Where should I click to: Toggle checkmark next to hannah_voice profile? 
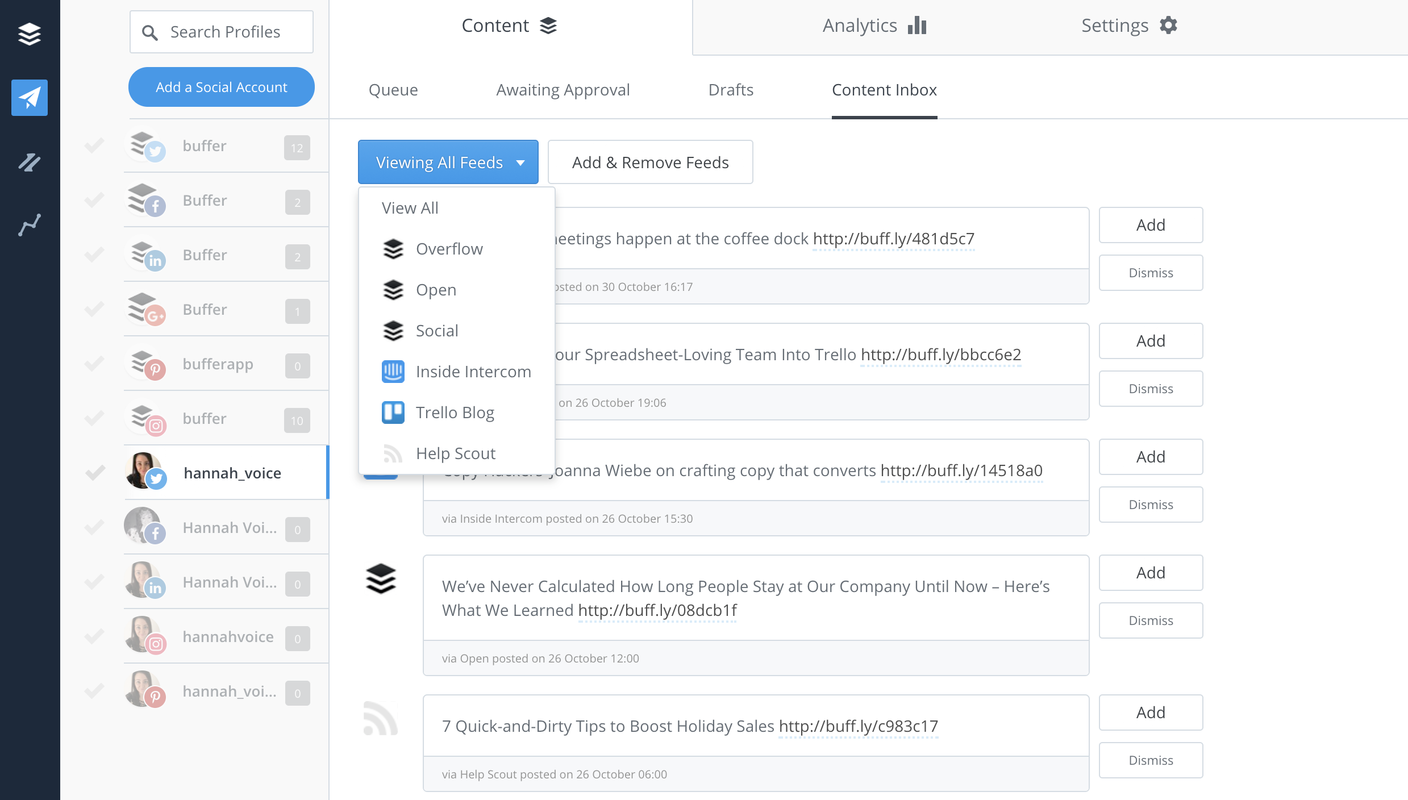94,473
